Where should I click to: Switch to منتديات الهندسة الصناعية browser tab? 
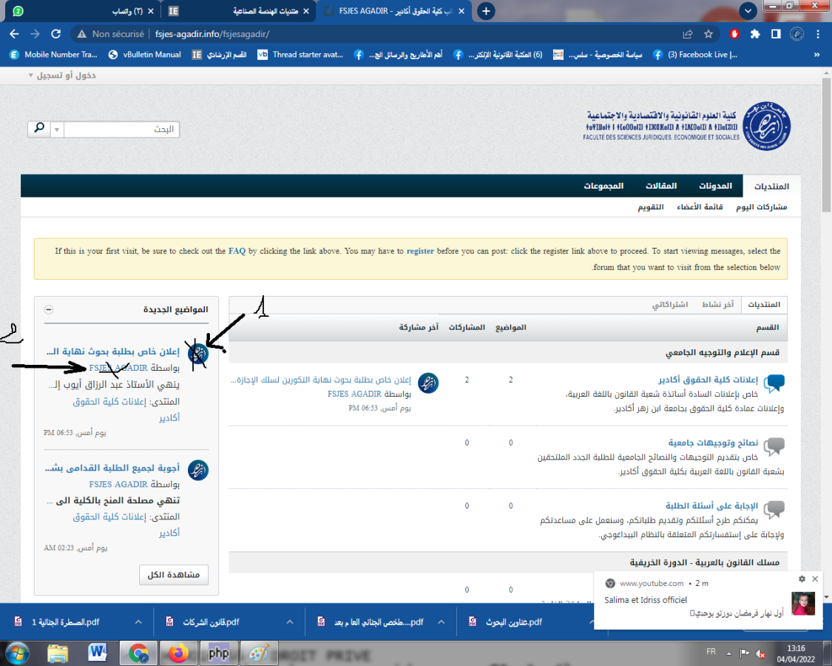239,11
